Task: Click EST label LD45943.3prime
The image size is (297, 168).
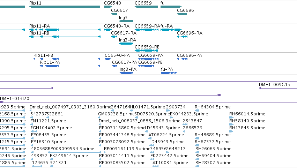Action: (163, 128)
